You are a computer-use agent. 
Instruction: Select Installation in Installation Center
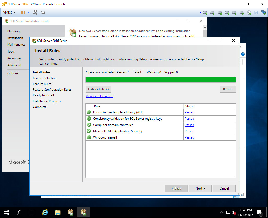click(x=15, y=38)
